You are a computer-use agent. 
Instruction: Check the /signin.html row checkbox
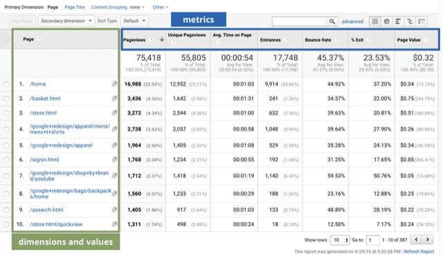(6, 159)
